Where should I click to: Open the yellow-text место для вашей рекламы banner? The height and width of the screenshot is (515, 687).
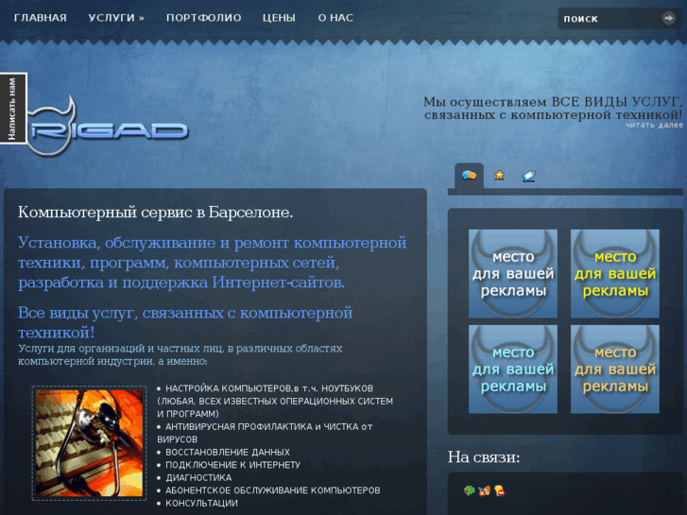pos(614,273)
